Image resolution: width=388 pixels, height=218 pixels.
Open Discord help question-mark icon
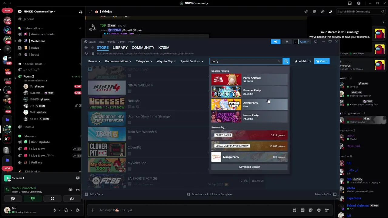(359, 3)
